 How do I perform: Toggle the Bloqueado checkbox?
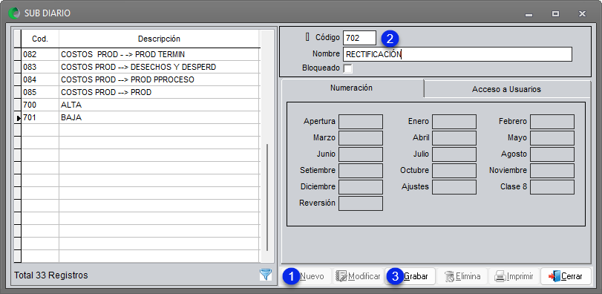(x=347, y=69)
